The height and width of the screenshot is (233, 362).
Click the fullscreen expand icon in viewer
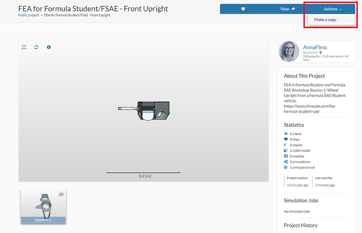click(x=24, y=47)
